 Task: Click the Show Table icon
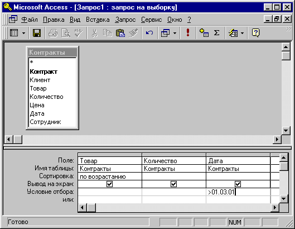(x=204, y=33)
